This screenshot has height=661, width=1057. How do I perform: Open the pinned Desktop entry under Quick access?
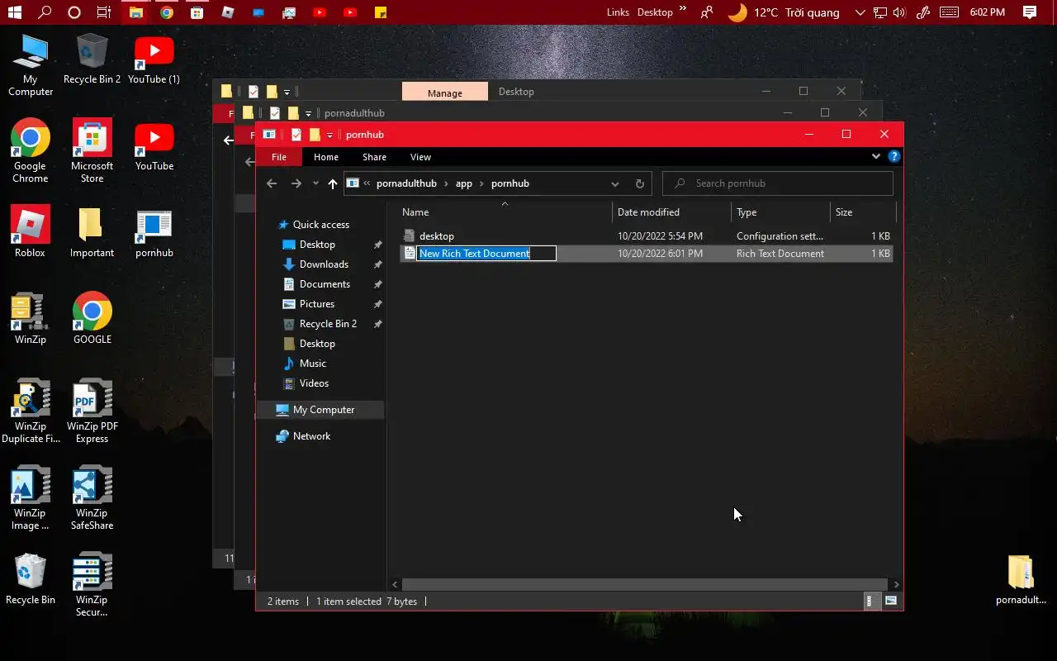[x=317, y=245]
